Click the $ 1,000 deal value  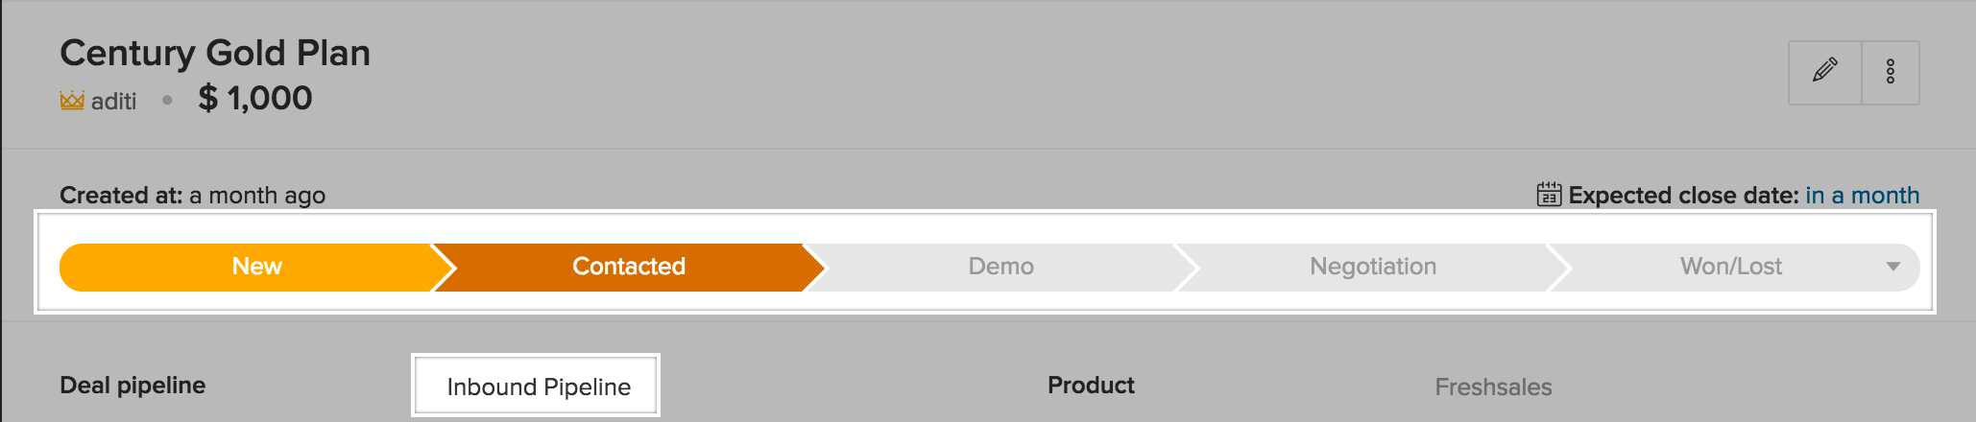point(254,98)
